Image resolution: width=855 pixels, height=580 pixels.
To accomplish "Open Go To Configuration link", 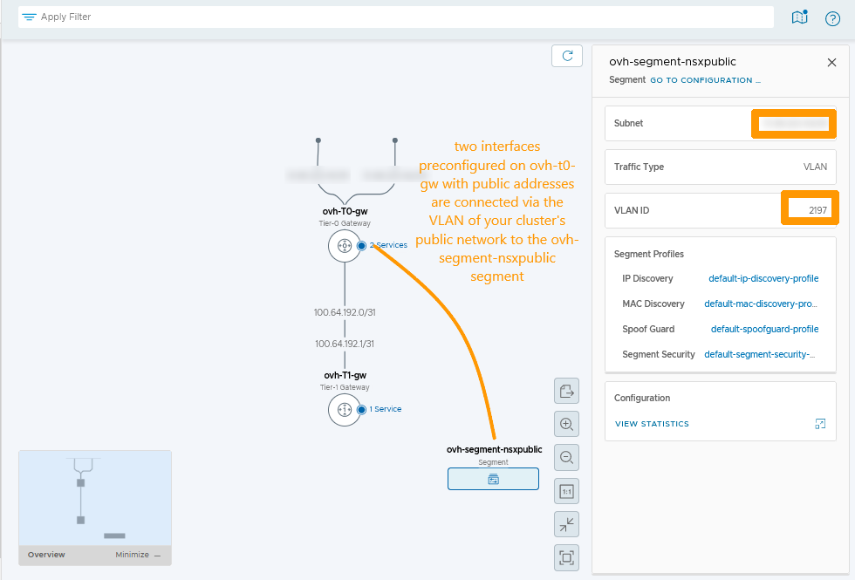I will (x=705, y=80).
